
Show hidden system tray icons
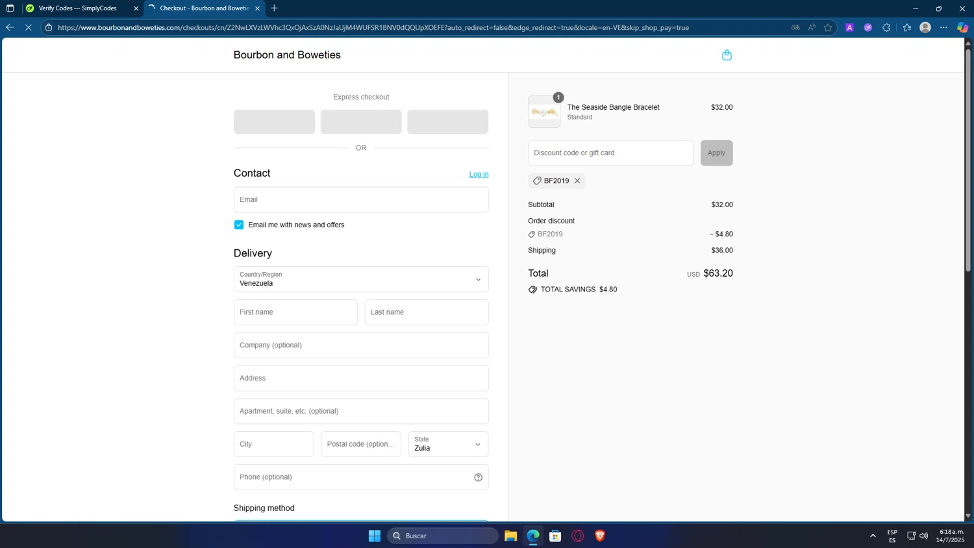[873, 536]
